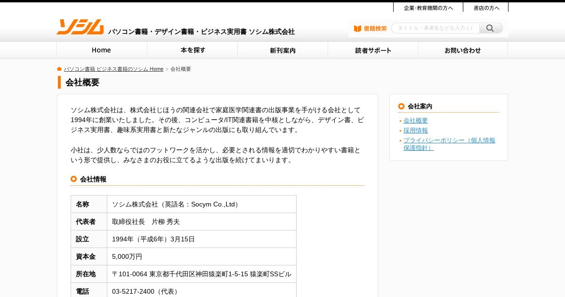Click the cell 1994年（平成6年）3月15日

pos(202,239)
